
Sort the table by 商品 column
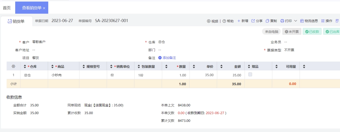(53, 66)
